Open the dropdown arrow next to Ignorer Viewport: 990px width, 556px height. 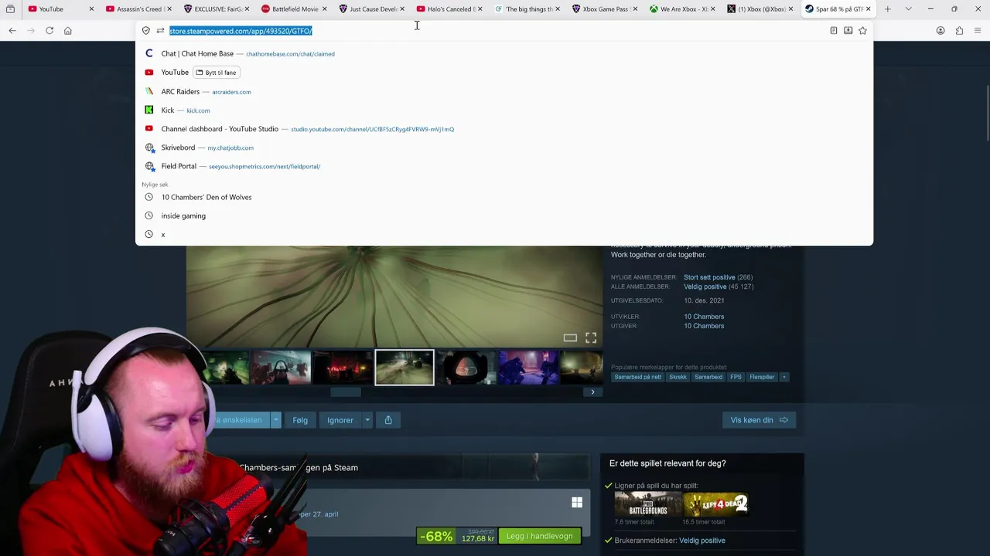pos(367,420)
